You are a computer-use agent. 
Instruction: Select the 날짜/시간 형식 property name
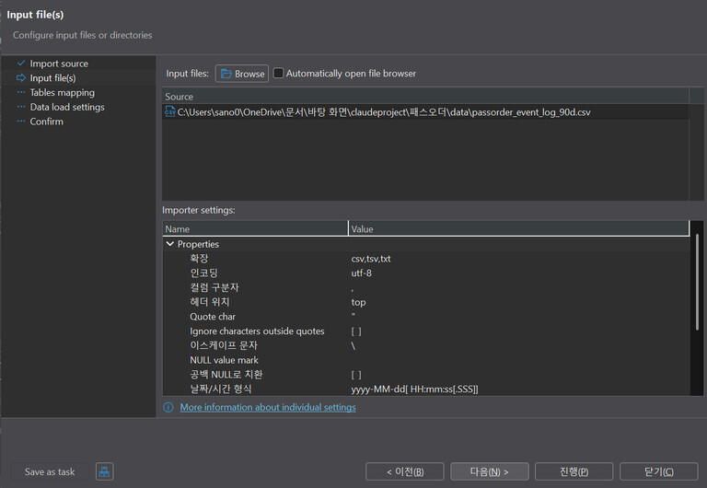click(221, 389)
